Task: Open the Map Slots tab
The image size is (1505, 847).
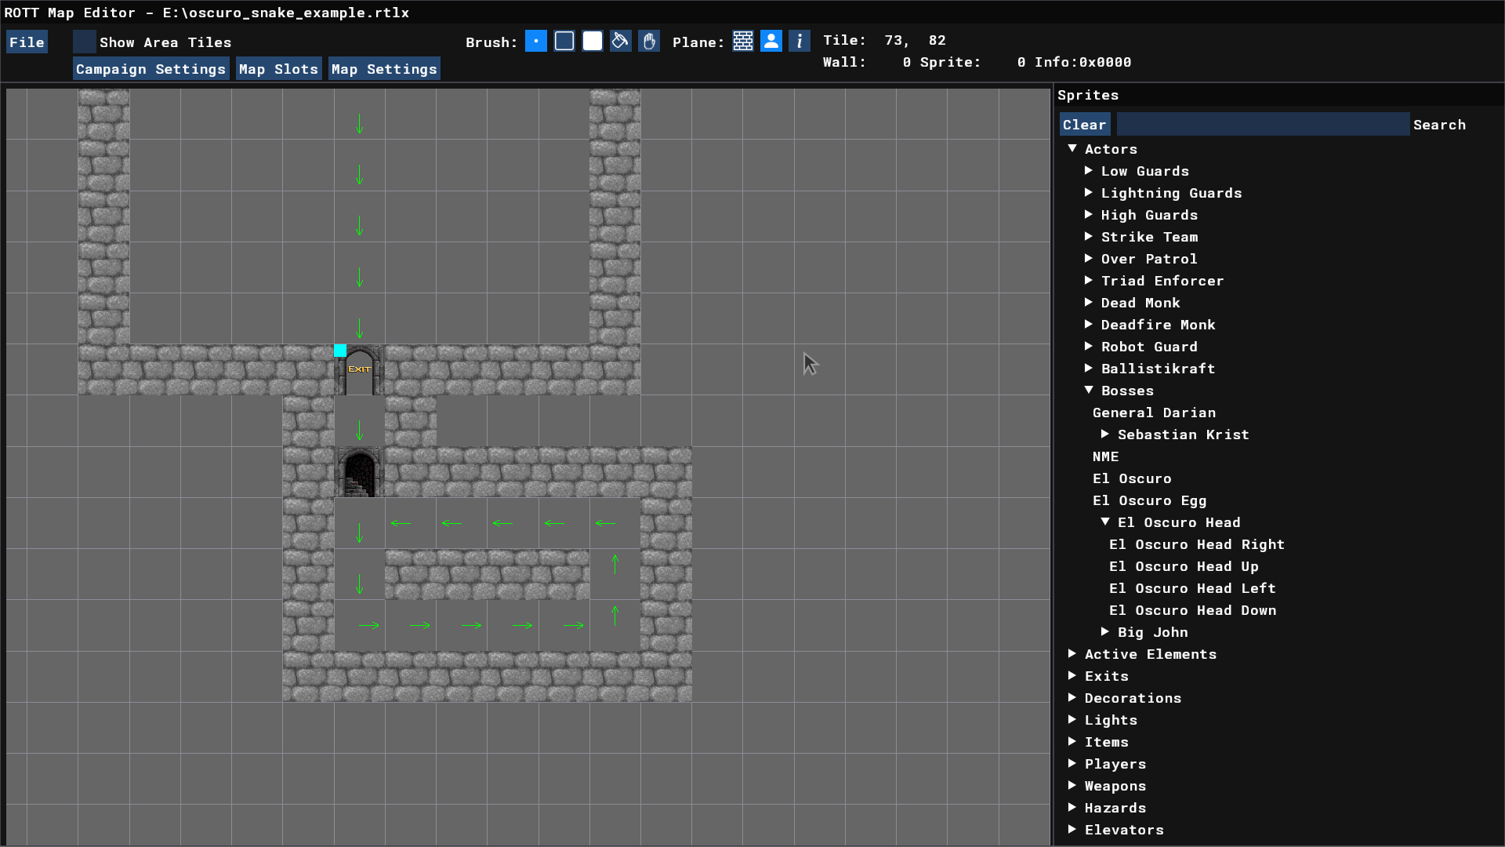Action: pyautogui.click(x=278, y=69)
